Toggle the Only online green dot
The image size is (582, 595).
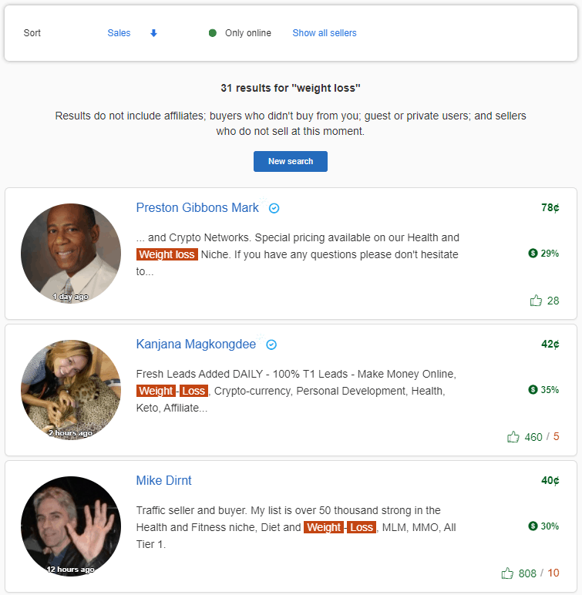tap(213, 33)
